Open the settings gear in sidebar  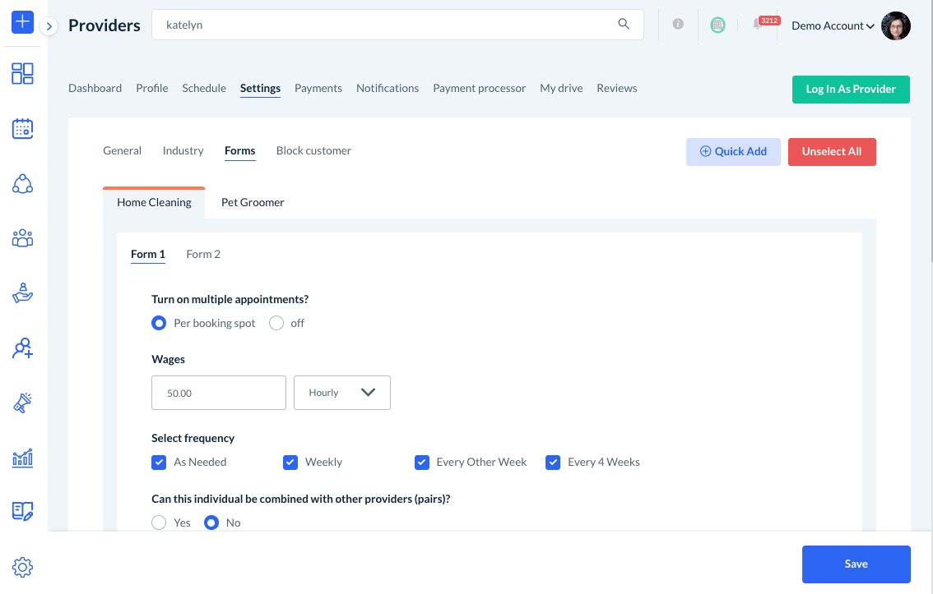coord(22,567)
